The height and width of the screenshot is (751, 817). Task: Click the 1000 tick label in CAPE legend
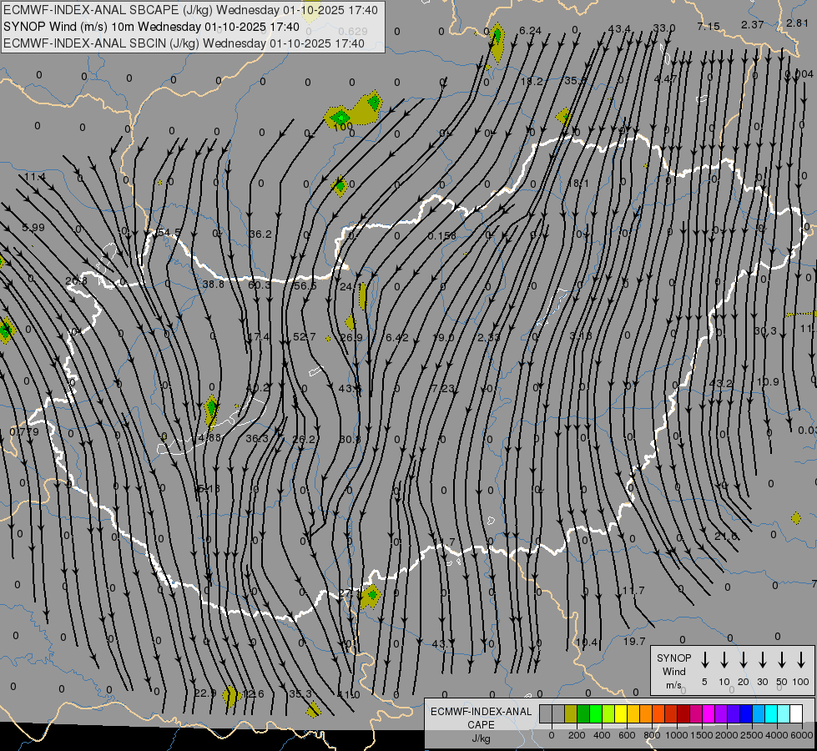(x=676, y=735)
